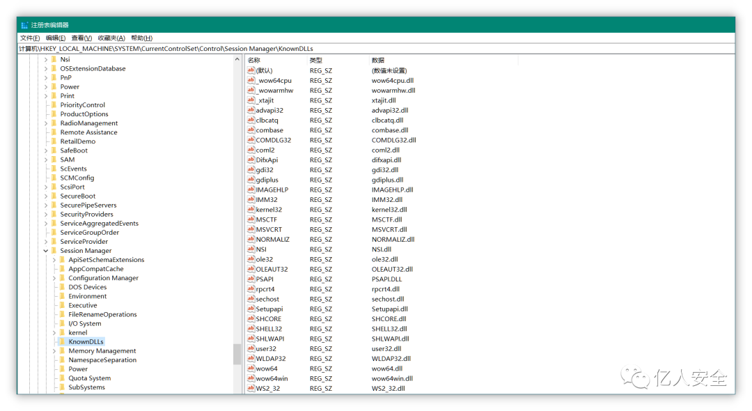Select the Environment key in the tree
This screenshot has height=411, width=752.
pos(87,296)
